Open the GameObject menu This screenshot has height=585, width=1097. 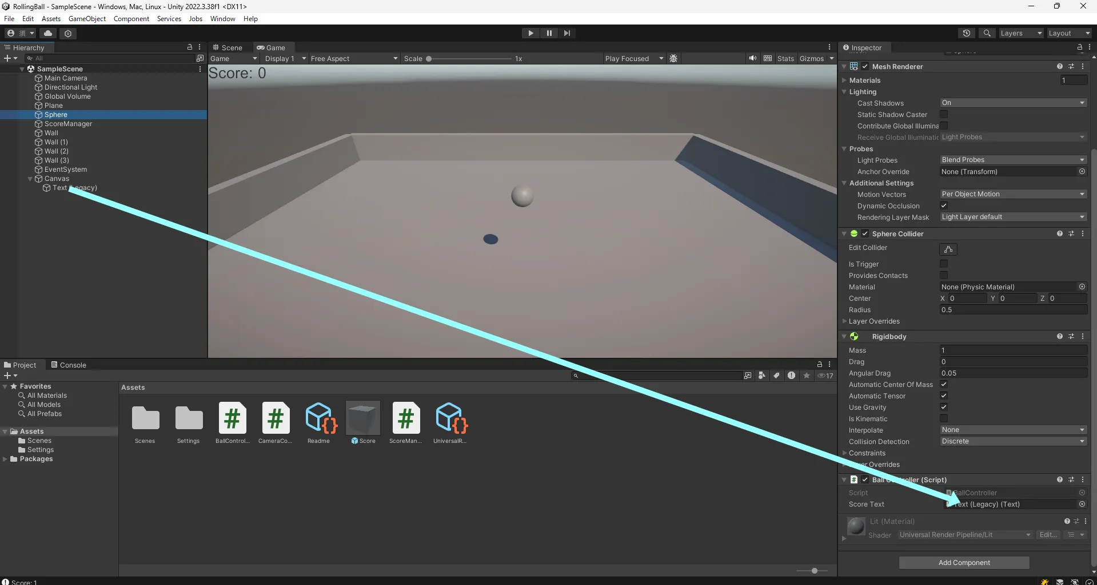[x=87, y=19]
